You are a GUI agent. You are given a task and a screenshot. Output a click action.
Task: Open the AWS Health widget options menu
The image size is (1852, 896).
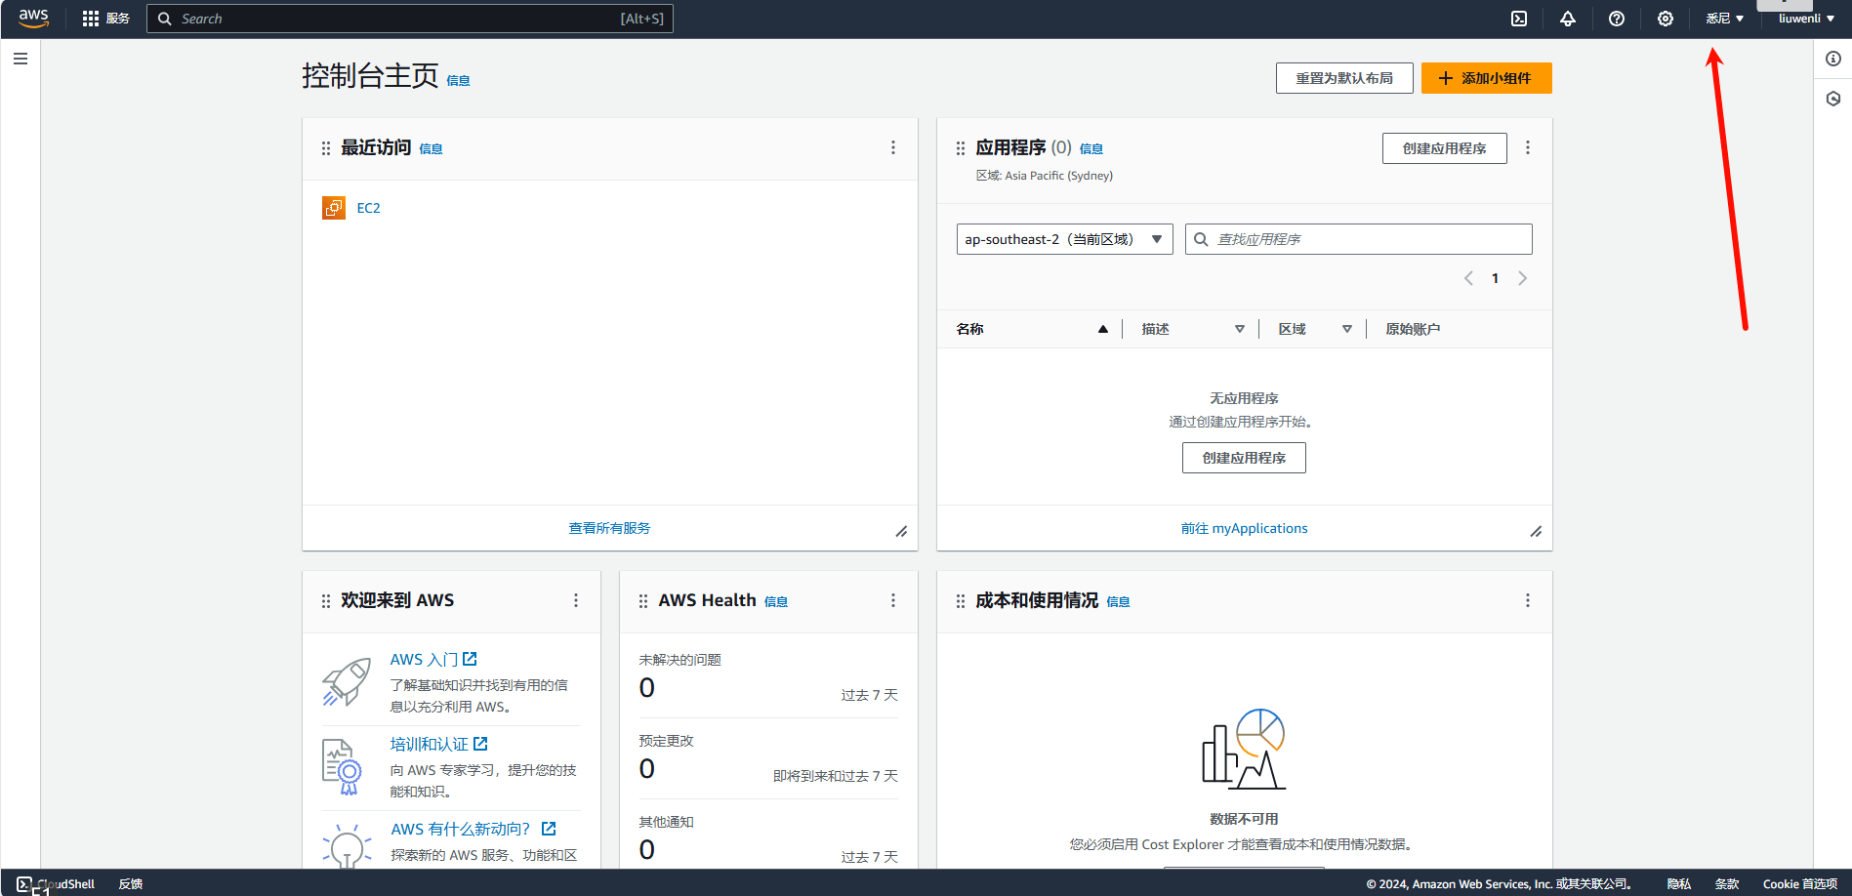(892, 600)
